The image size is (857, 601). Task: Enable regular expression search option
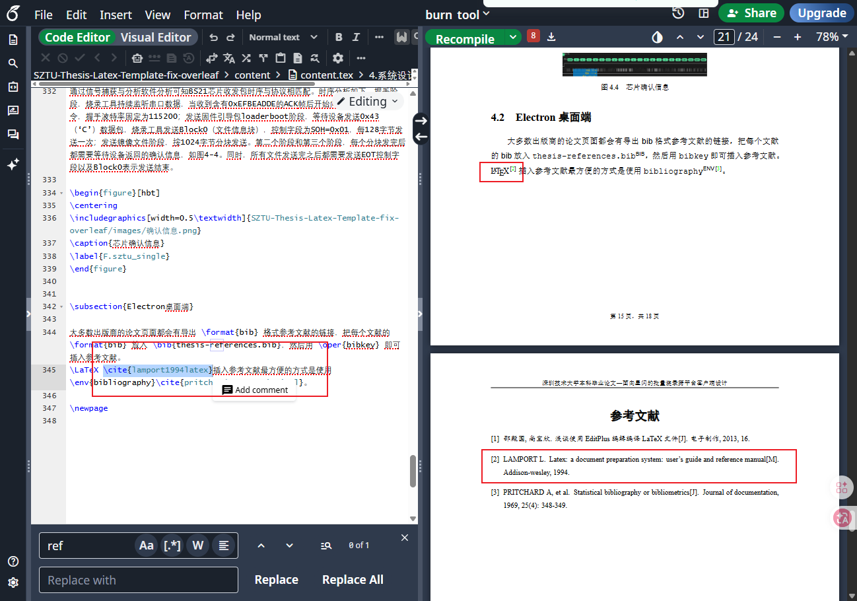(x=172, y=546)
